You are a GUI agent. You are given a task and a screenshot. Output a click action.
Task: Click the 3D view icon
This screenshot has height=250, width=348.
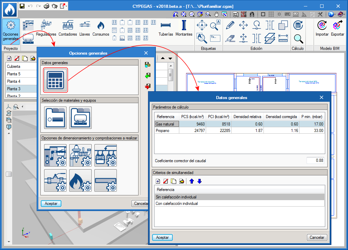(x=8, y=113)
